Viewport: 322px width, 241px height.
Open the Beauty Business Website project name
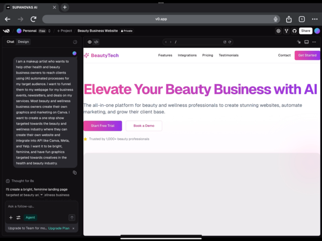97,31
